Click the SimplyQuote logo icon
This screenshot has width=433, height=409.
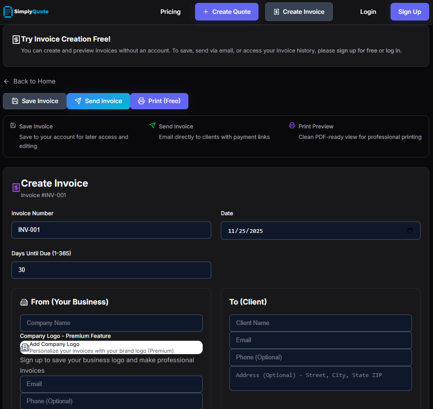pyautogui.click(x=8, y=11)
